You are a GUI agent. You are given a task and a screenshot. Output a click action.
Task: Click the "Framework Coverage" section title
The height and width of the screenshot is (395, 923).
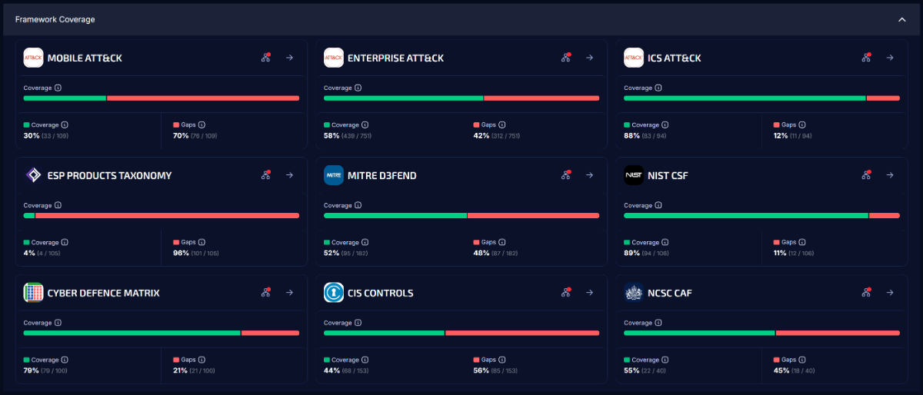click(x=55, y=19)
